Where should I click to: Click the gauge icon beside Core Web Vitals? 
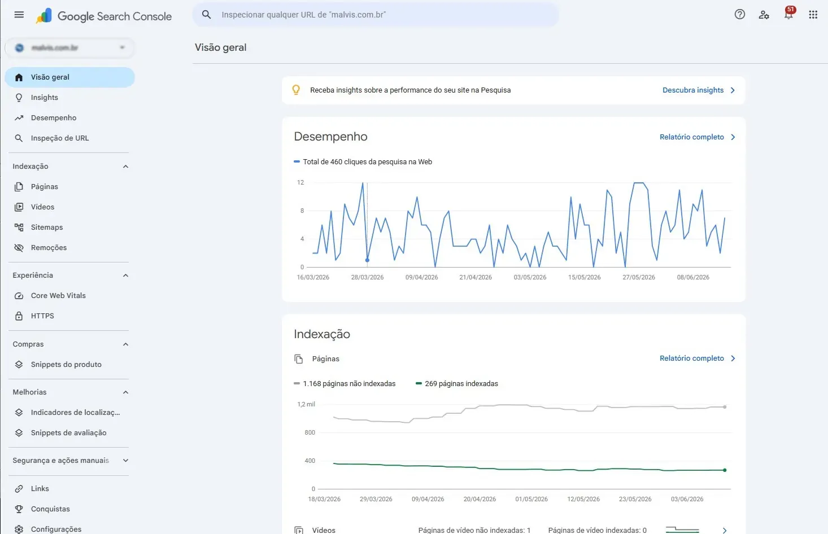click(x=19, y=296)
